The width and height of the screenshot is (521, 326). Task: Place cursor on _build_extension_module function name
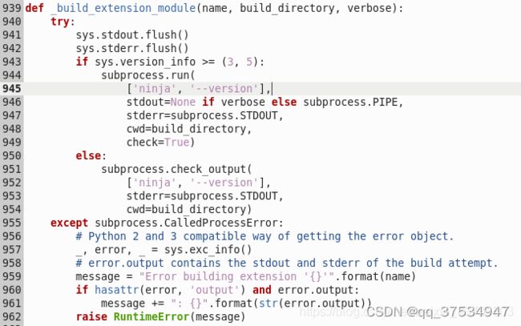pyautogui.click(x=123, y=8)
